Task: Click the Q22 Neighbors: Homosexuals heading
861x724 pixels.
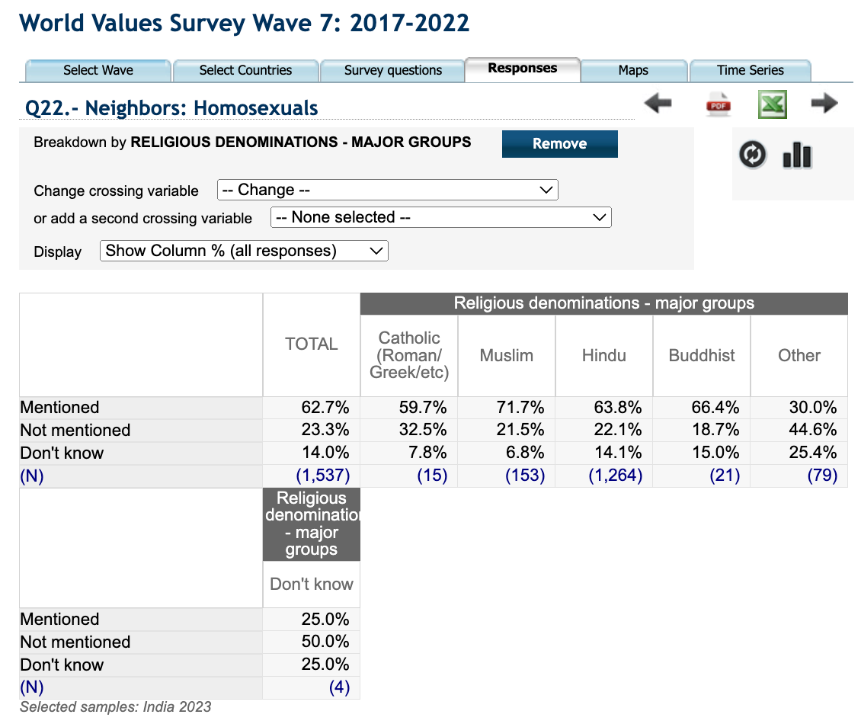Action: 171,108
